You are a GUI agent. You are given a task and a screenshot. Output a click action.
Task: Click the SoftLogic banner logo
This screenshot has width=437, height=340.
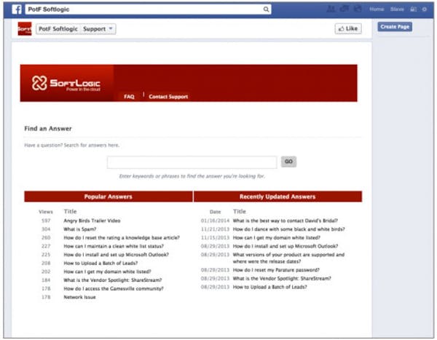coord(66,83)
